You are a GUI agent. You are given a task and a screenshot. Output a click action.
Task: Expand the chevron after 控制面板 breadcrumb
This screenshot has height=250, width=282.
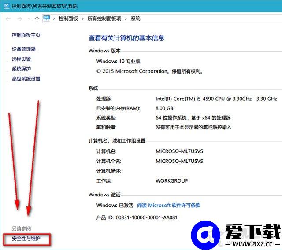pos(82,18)
